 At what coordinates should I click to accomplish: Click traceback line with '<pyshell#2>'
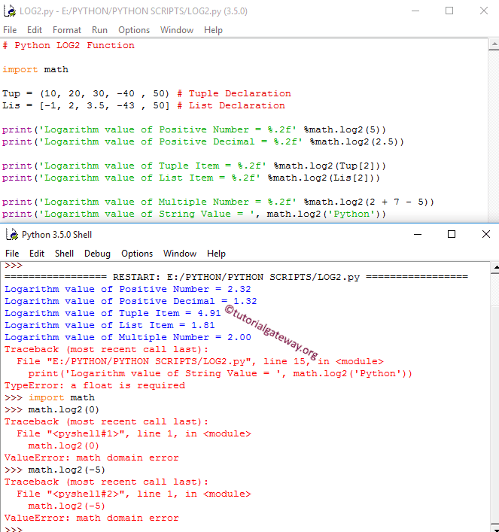pos(134,494)
